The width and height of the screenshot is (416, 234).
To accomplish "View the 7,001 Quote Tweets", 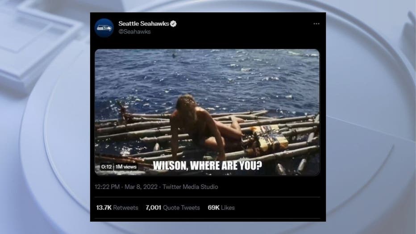I will (x=173, y=208).
